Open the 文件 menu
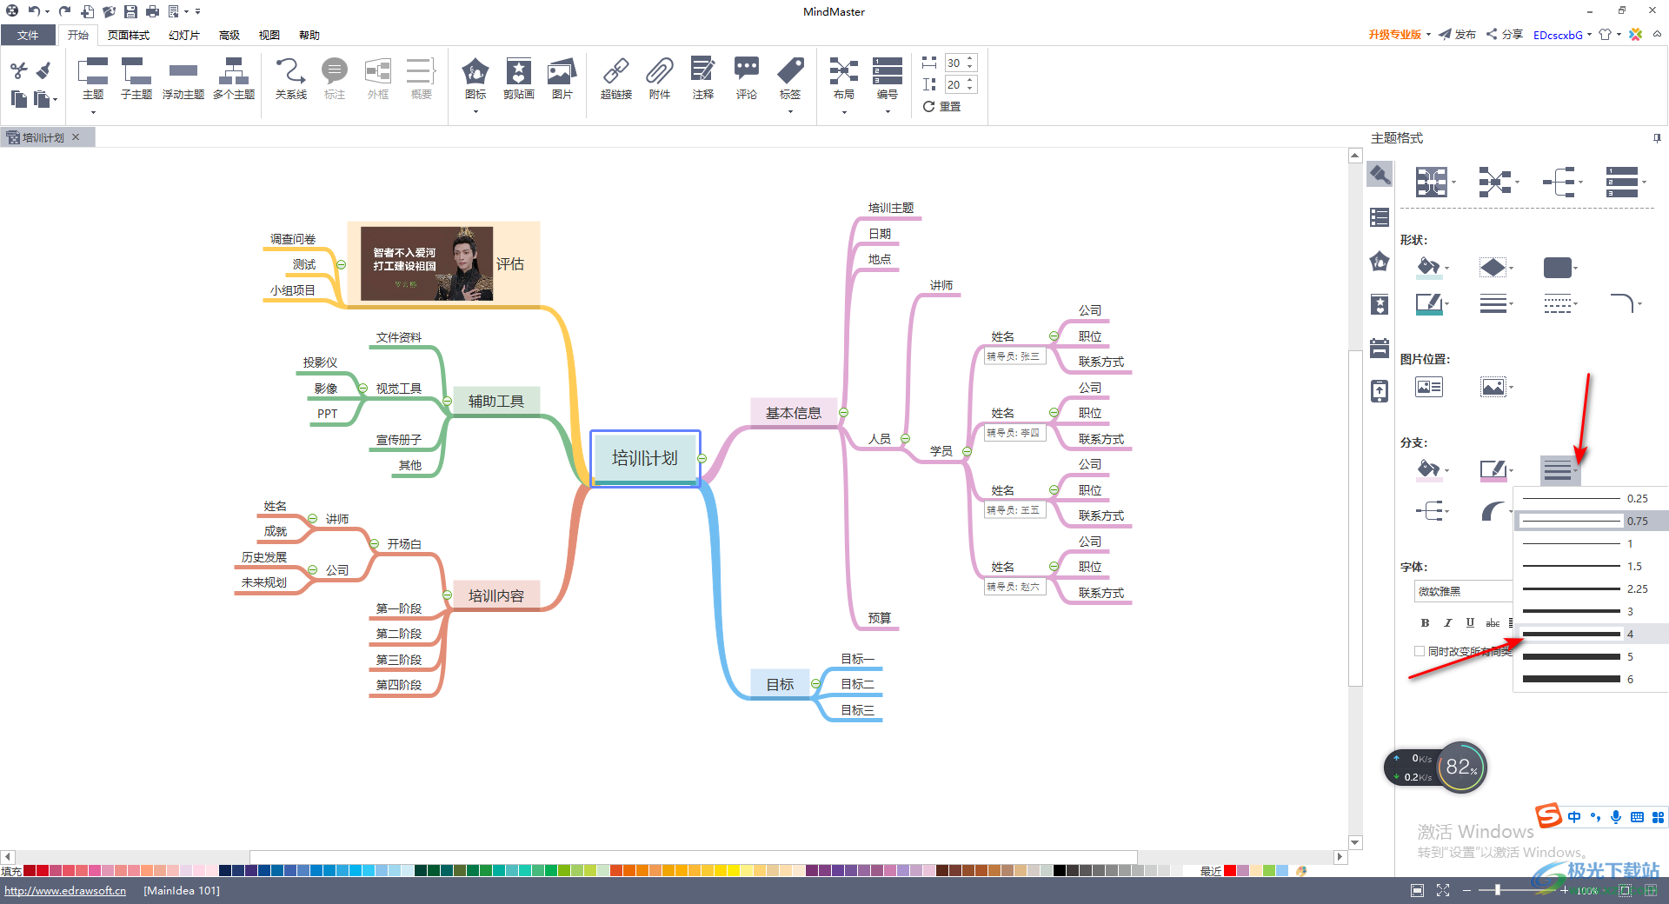 (x=28, y=35)
